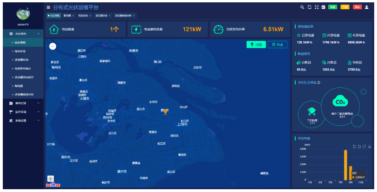Click the refresh icon in top bar
Viewport: 377px width, 192px height.
(309, 7)
